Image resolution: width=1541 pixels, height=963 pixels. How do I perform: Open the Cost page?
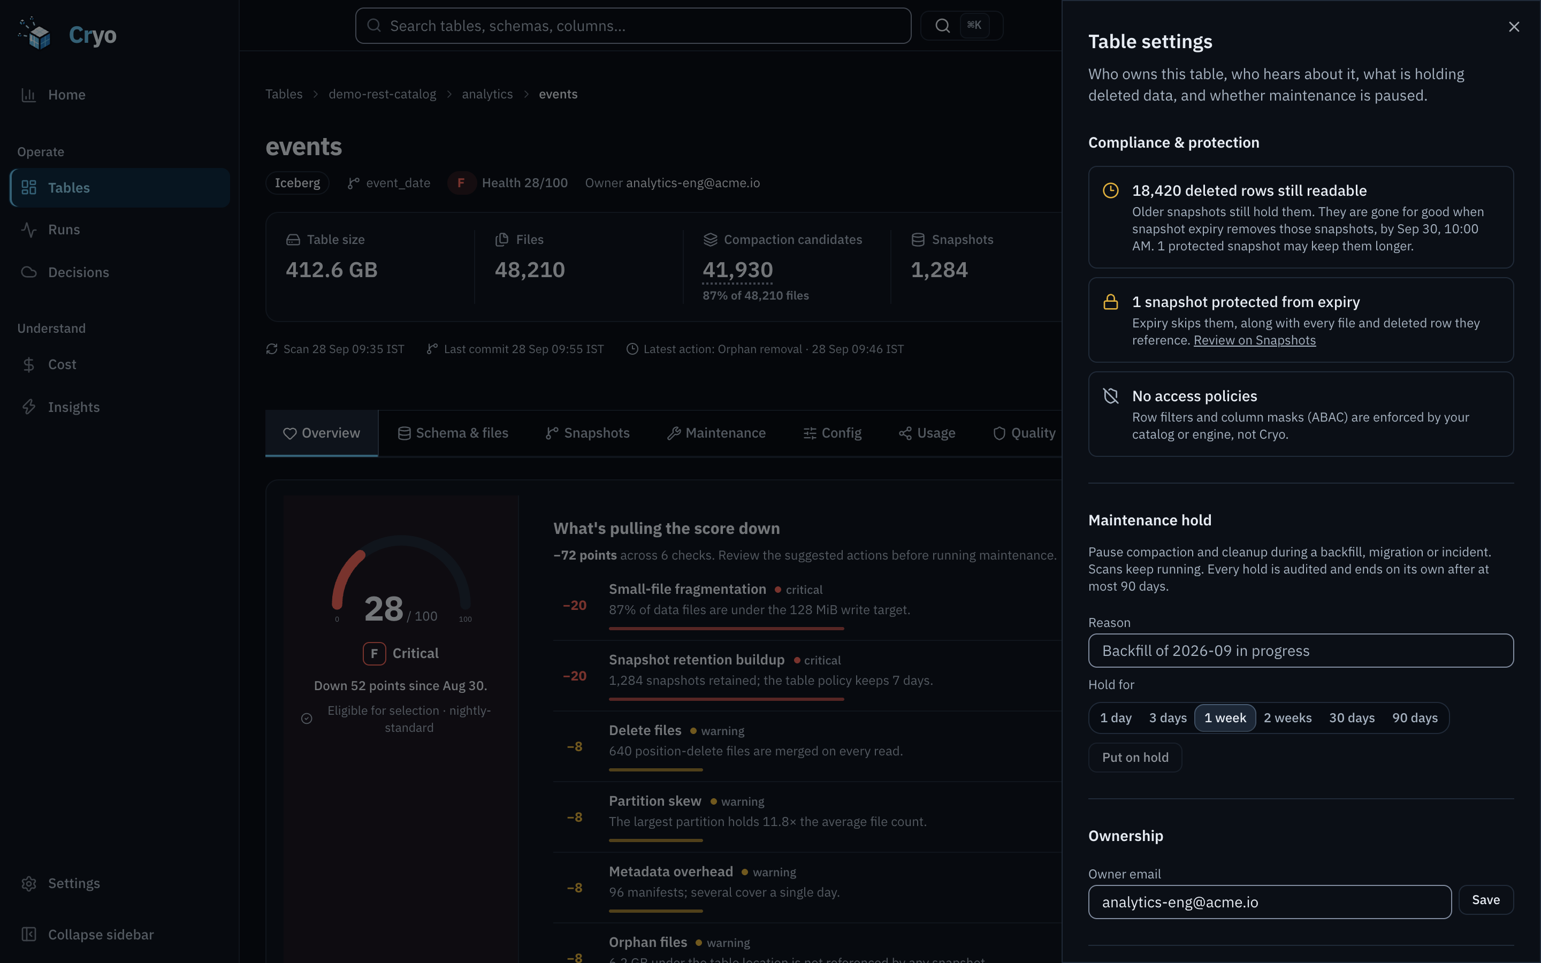pos(120,364)
